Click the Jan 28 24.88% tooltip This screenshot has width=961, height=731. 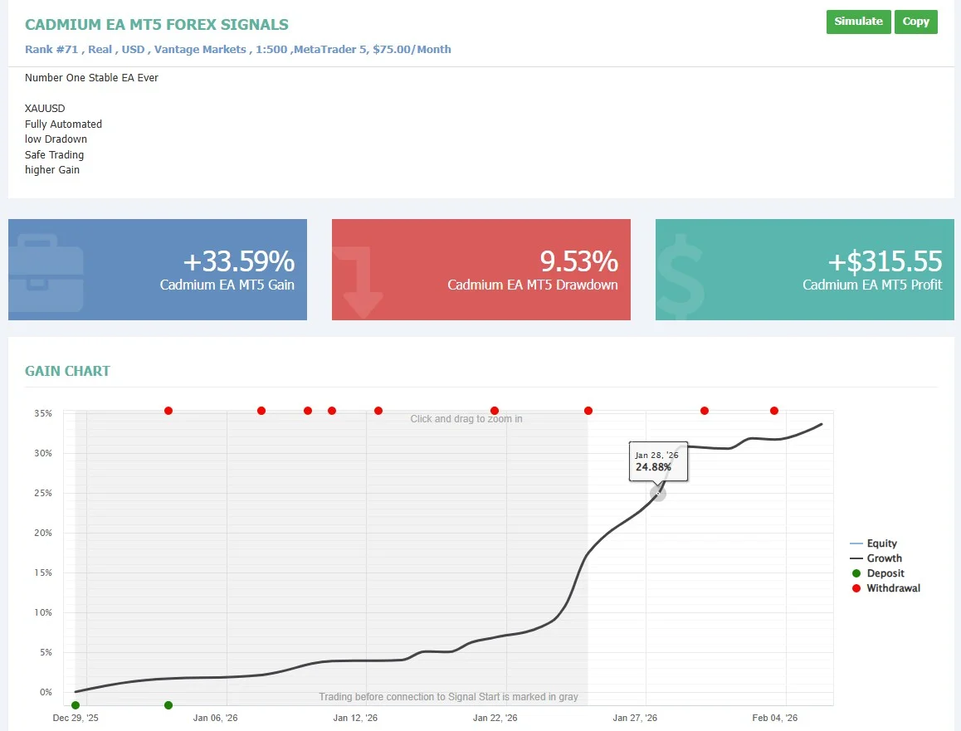(657, 461)
